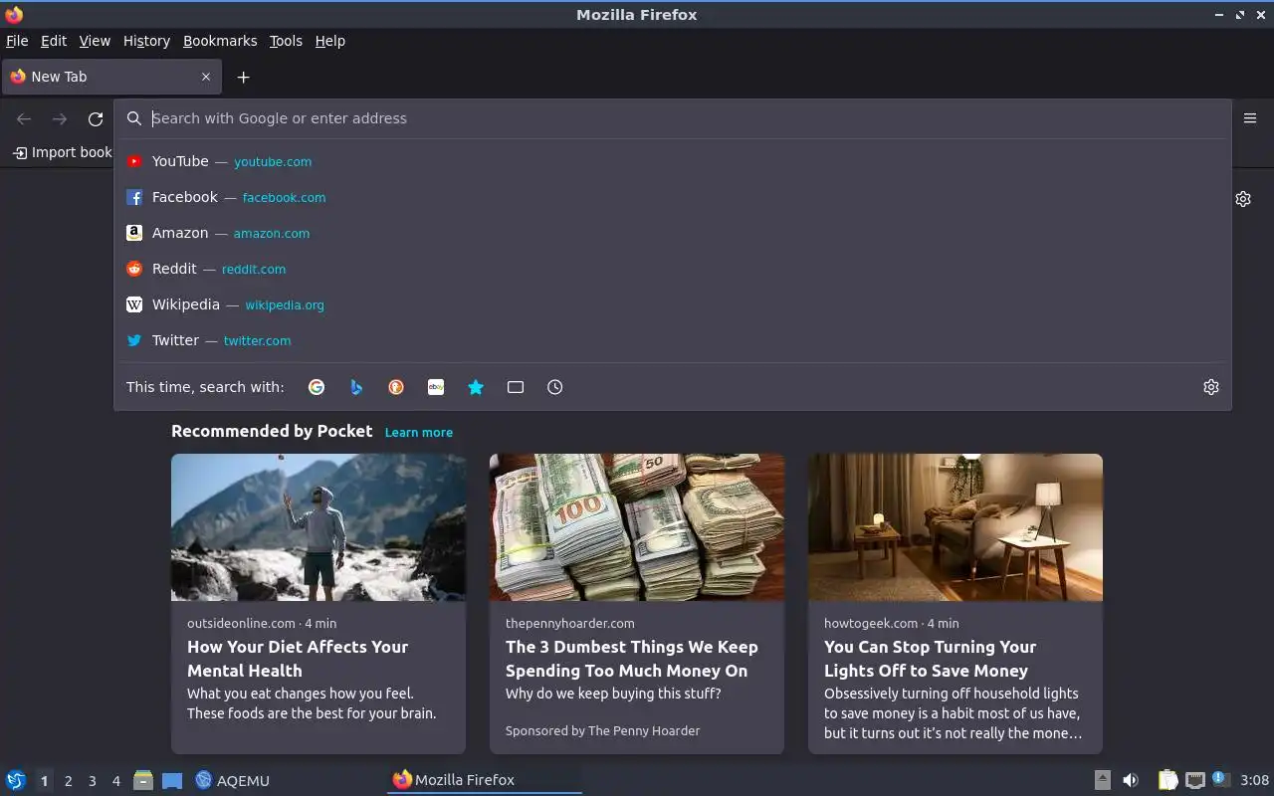The width and height of the screenshot is (1274, 796).
Task: Open the Help menu
Action: [330, 41]
